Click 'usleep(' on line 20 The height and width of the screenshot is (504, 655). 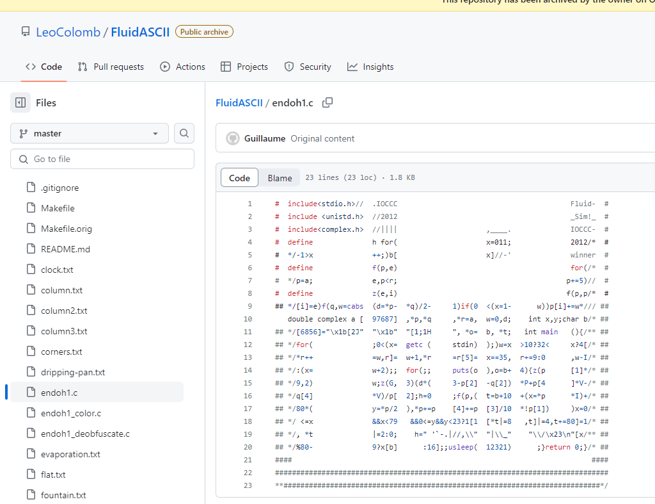(x=462, y=447)
